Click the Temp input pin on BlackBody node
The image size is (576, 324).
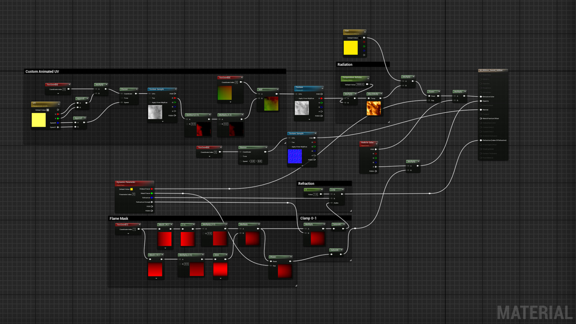coord(368,98)
